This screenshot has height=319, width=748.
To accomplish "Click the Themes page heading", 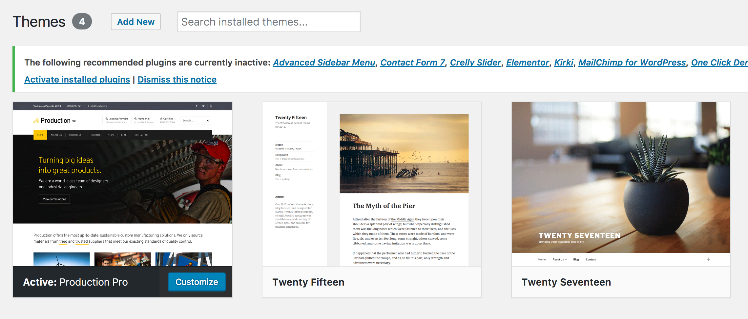I will (x=39, y=22).
